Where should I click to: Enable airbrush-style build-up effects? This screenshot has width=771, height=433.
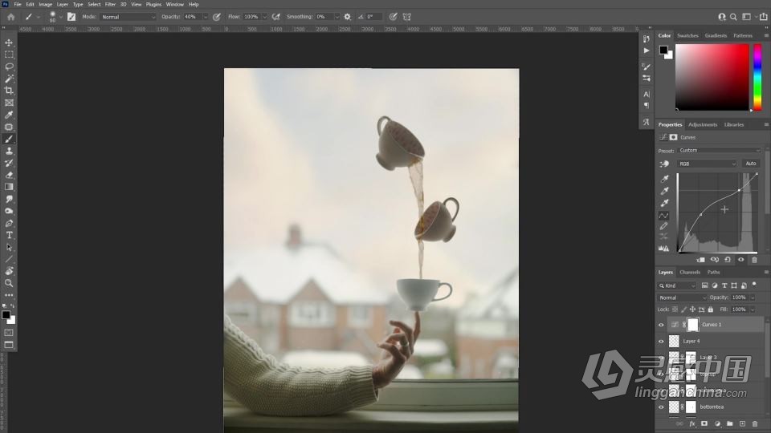(276, 17)
